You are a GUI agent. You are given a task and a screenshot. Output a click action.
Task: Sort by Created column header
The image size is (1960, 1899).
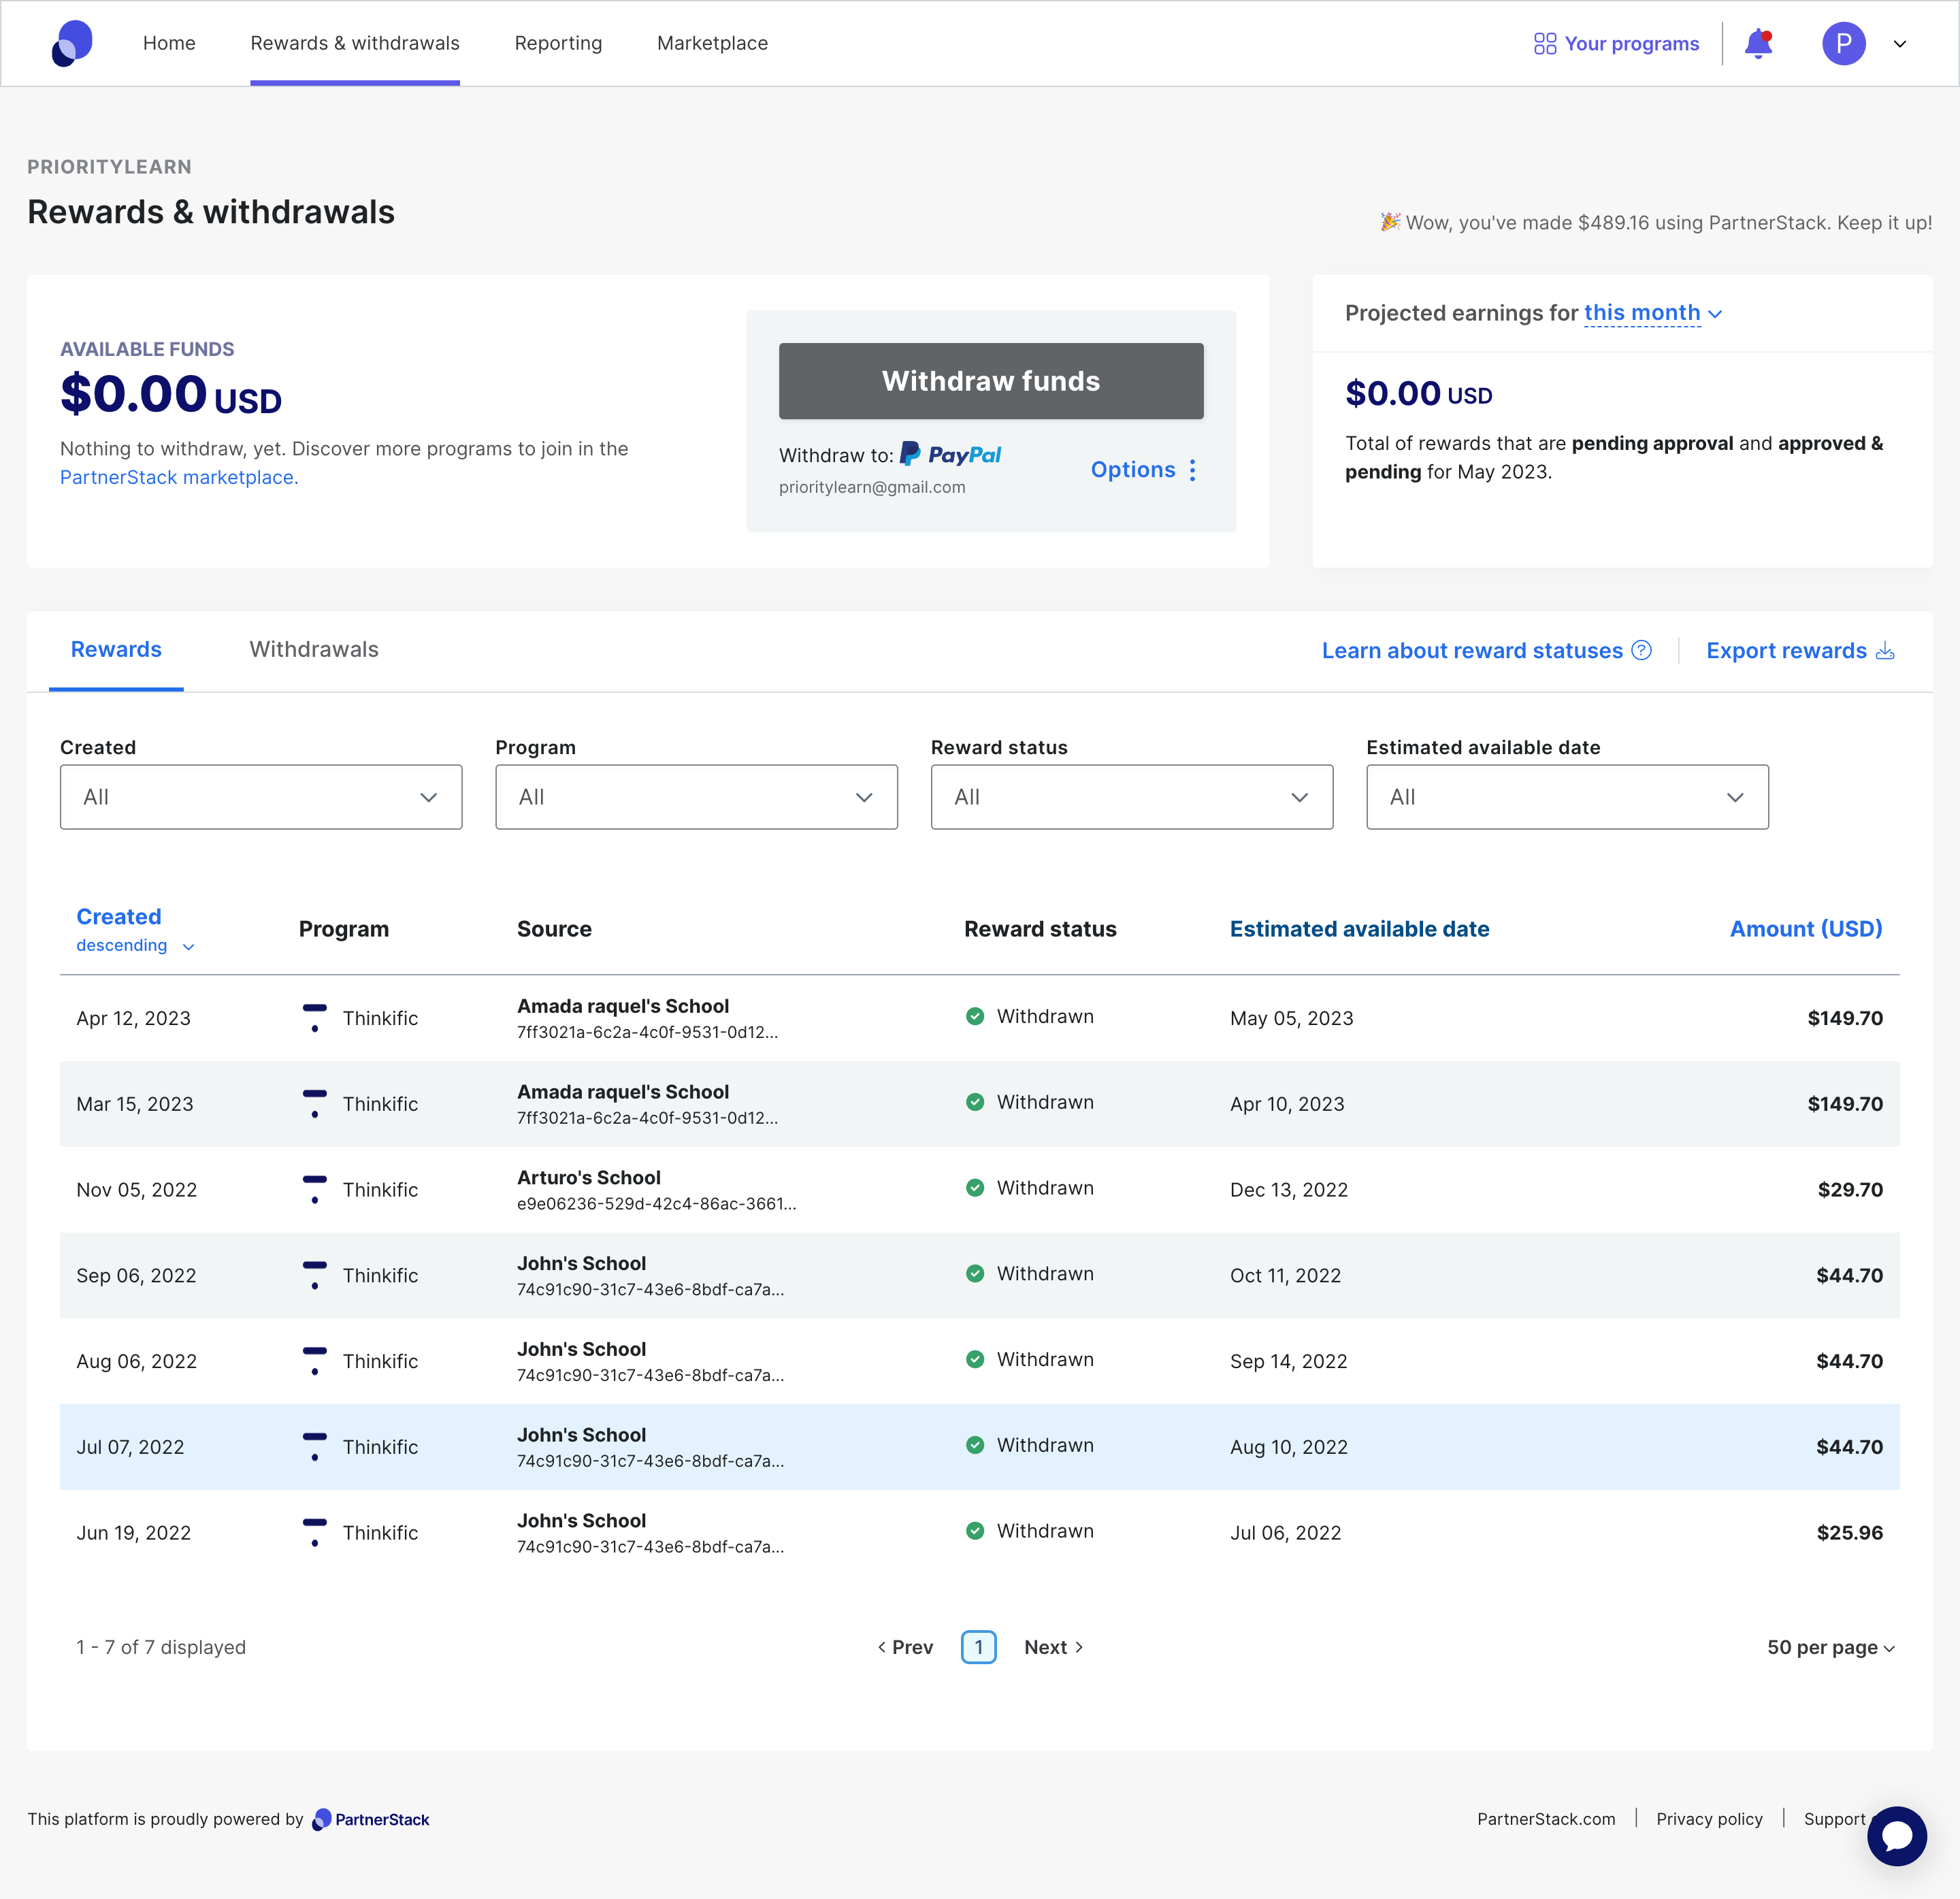pos(119,917)
